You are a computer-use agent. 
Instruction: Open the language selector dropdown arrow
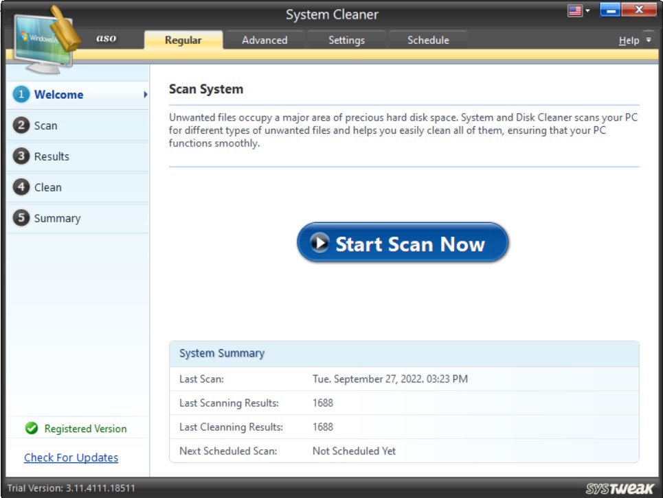pyautogui.click(x=587, y=10)
